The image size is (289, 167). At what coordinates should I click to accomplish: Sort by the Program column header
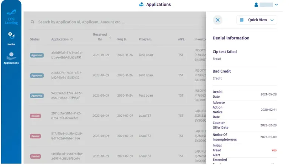point(145,39)
